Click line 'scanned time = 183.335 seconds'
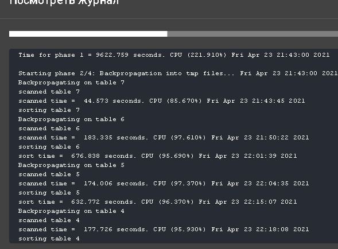The height and width of the screenshot is (249, 338). pos(164,138)
